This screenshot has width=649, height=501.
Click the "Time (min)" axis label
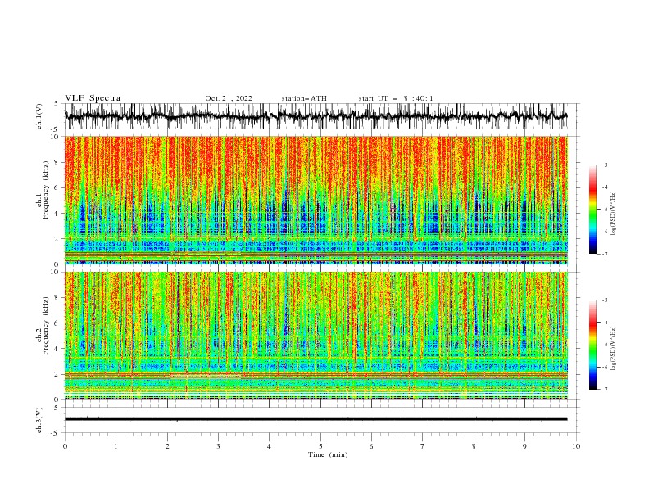pyautogui.click(x=328, y=454)
